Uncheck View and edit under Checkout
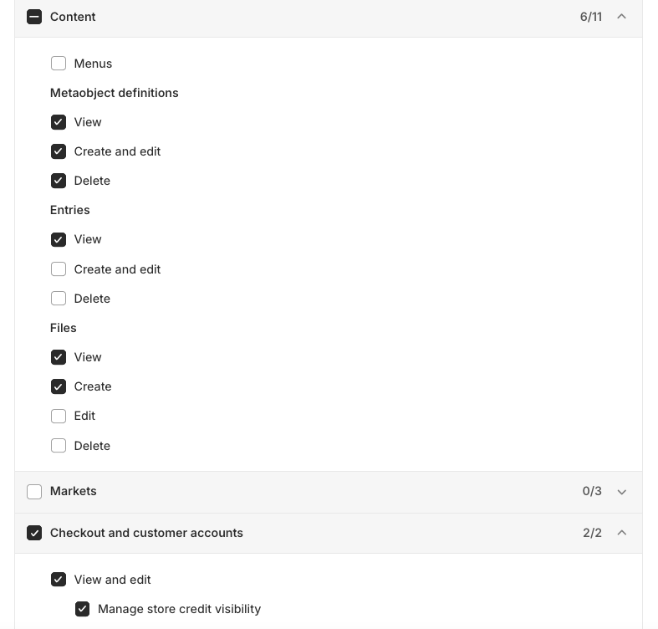 pyautogui.click(x=59, y=580)
